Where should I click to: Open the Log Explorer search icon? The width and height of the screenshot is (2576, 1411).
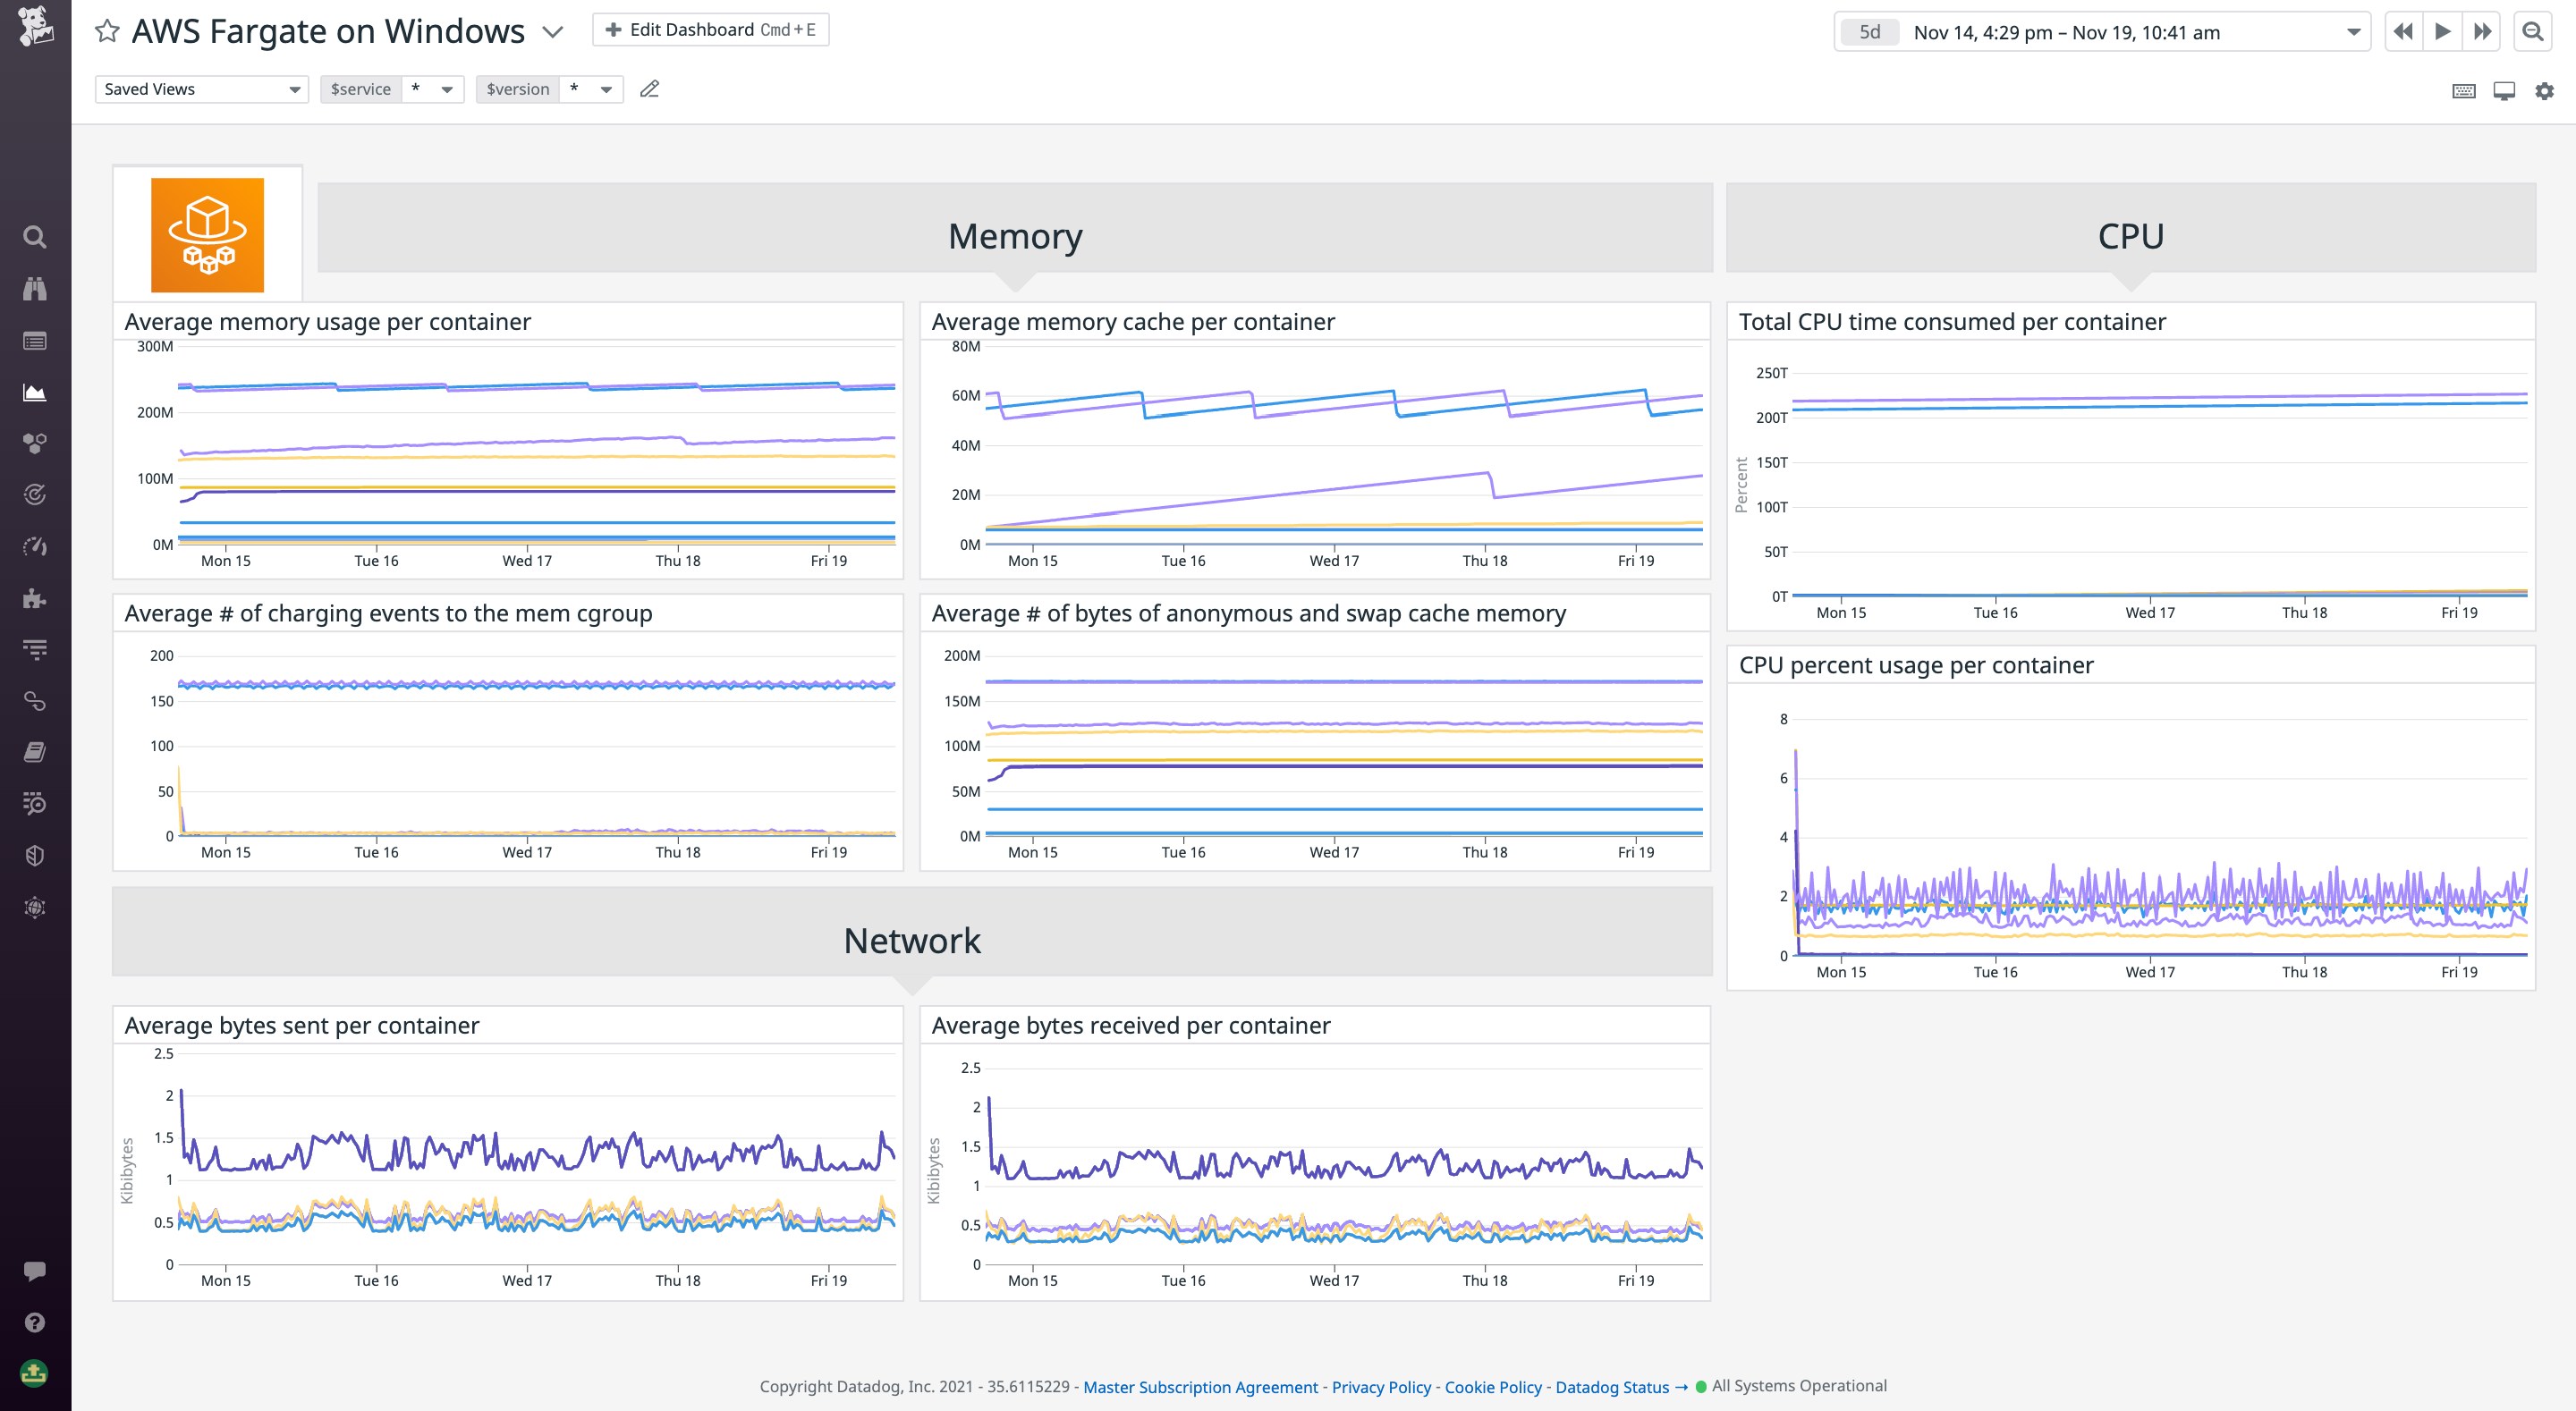[35, 804]
